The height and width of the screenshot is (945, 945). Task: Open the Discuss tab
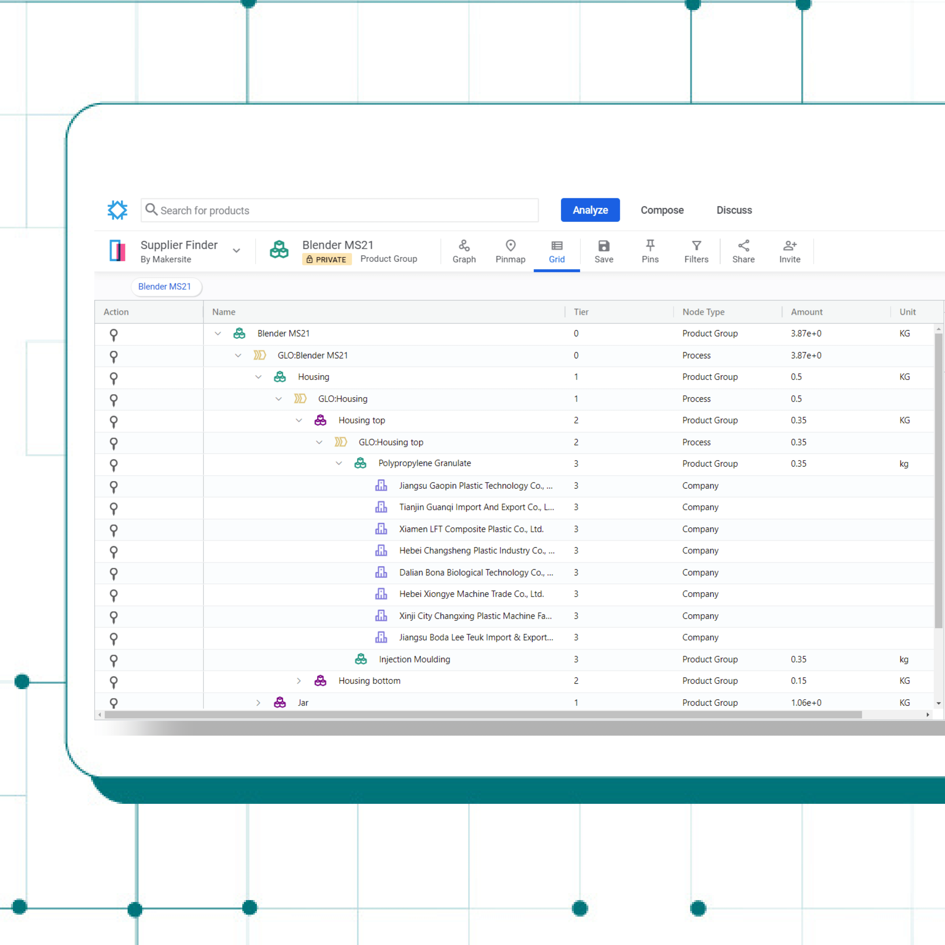tap(734, 210)
